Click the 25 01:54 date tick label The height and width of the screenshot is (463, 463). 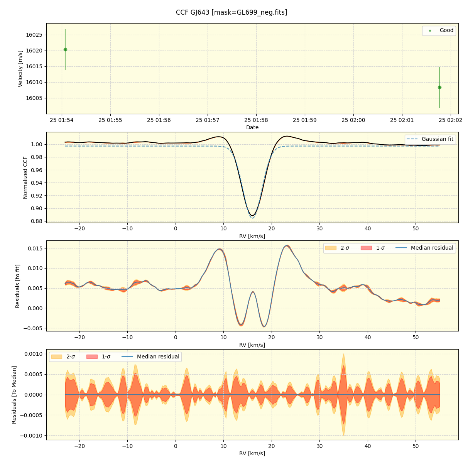coord(62,120)
